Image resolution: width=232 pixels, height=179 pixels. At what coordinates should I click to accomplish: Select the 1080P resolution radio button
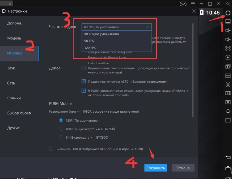(x=61, y=129)
